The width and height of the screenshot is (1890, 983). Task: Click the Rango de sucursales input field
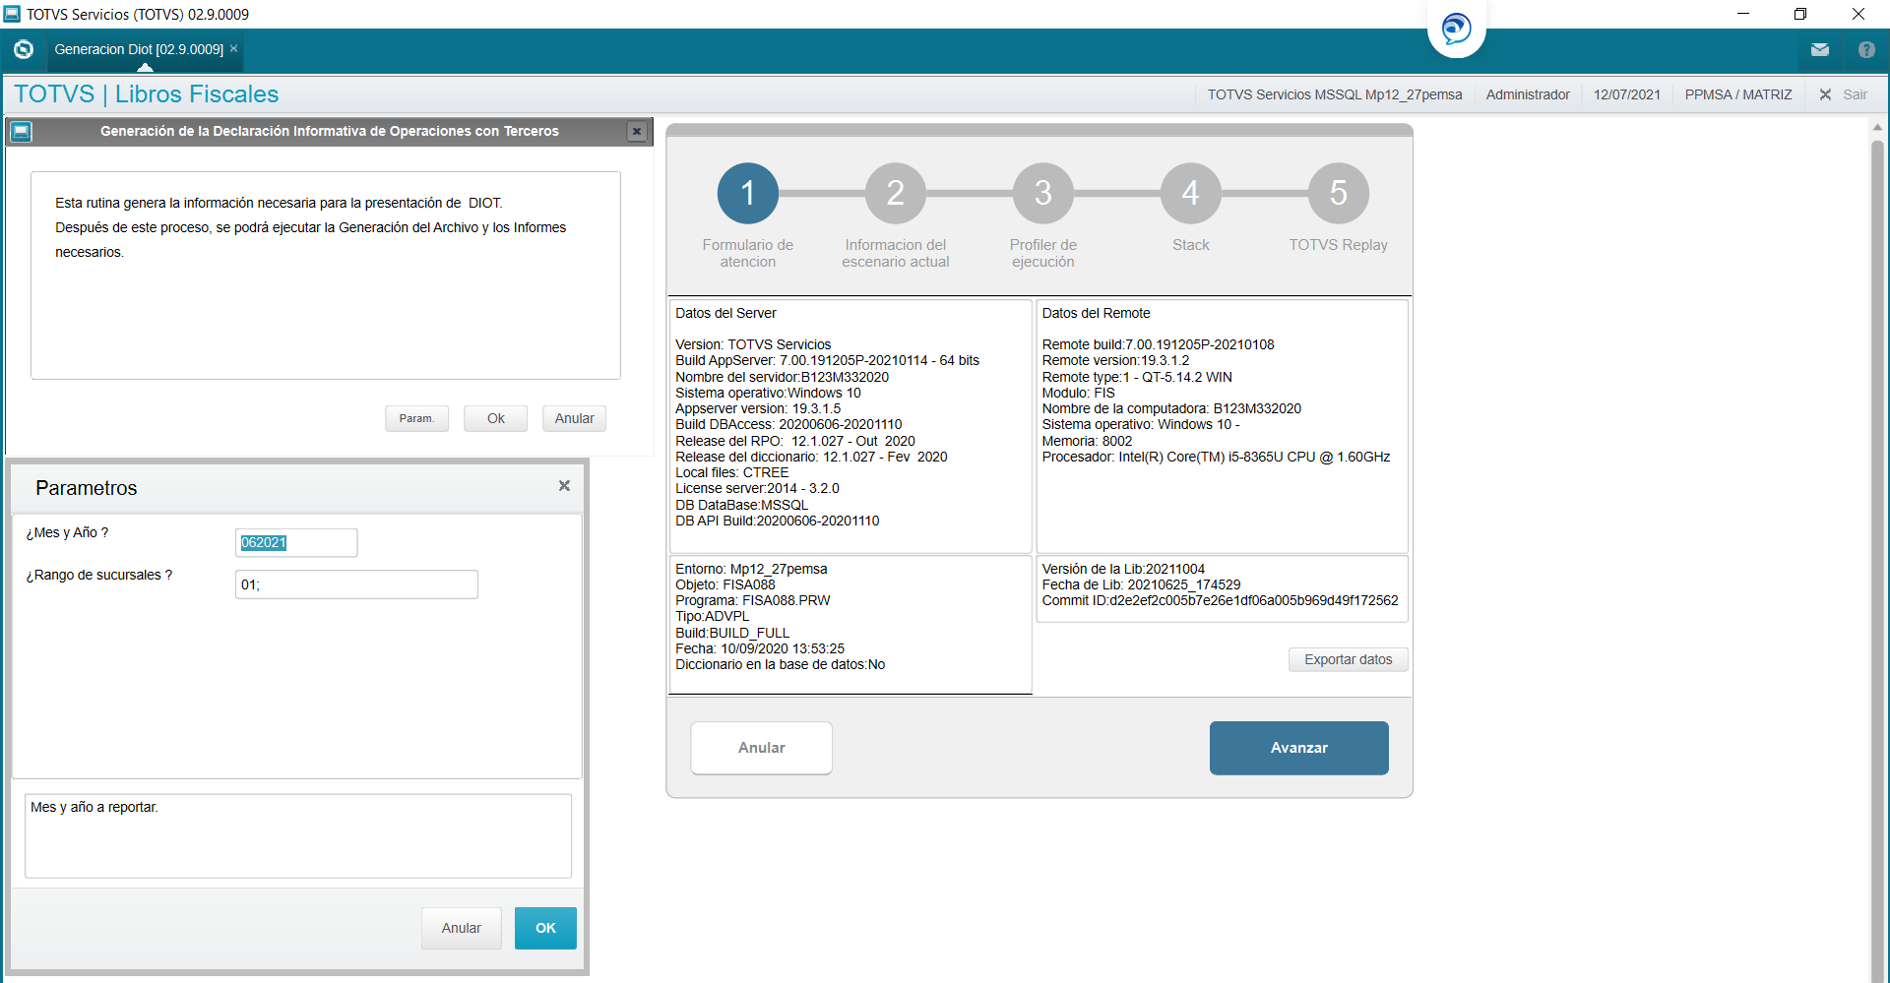coord(356,584)
